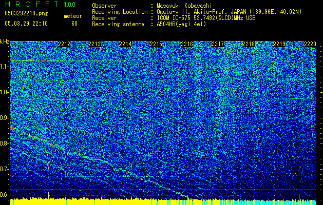This screenshot has height=205, width=323.
Task: Click receiver value ICOM IC-575 53.7492 MHz USB
Action: [x=206, y=18]
